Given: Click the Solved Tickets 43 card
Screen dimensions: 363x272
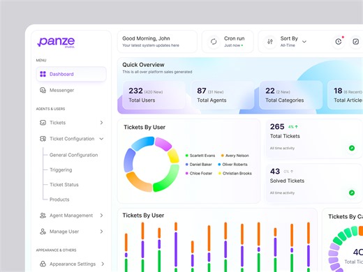Looking at the screenshot, I should (x=314, y=183).
